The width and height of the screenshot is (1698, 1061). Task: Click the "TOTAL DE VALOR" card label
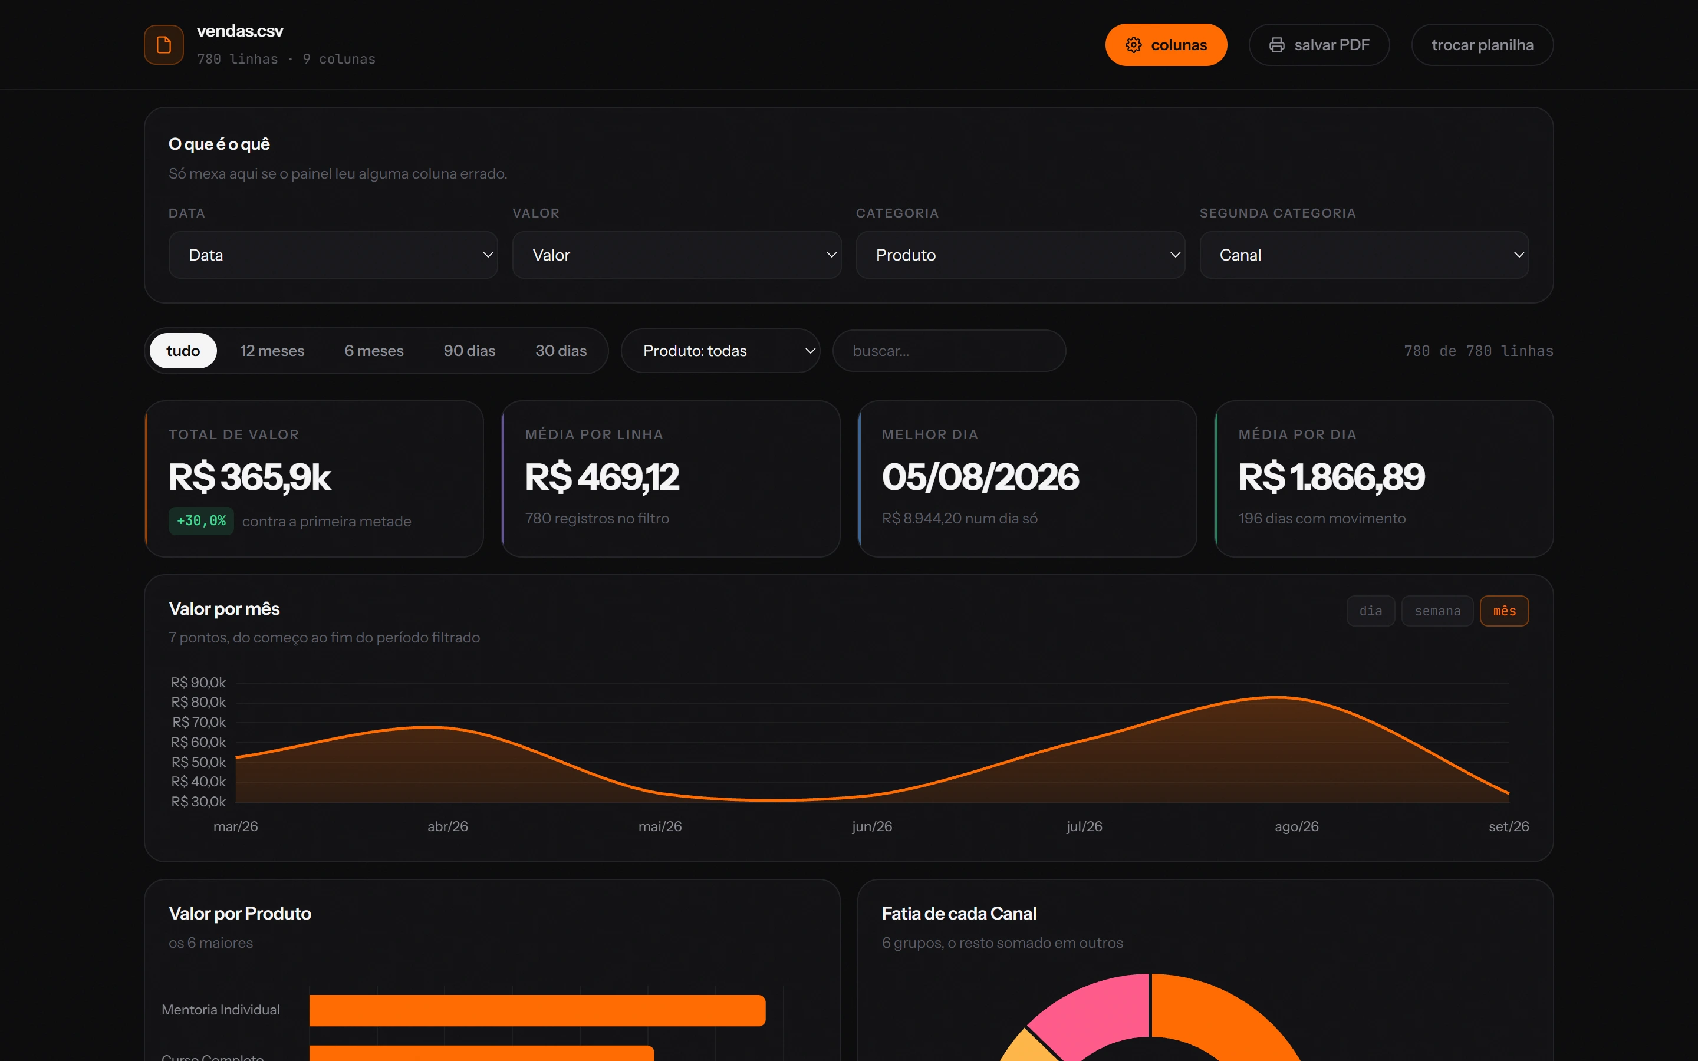coord(233,434)
